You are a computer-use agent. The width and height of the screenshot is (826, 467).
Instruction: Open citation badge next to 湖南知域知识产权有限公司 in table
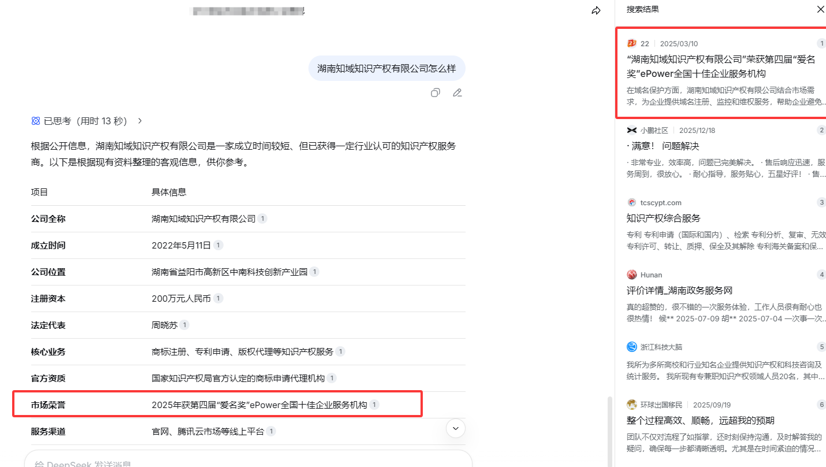click(263, 218)
